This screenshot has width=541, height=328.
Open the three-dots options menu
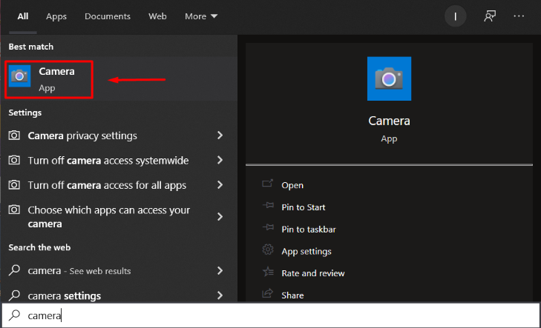[x=519, y=16]
